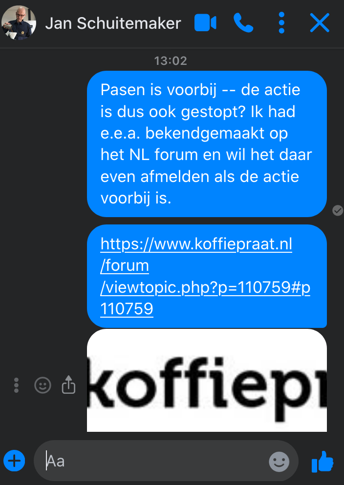
Task: Close the chat with the X icon
Action: pyautogui.click(x=320, y=22)
